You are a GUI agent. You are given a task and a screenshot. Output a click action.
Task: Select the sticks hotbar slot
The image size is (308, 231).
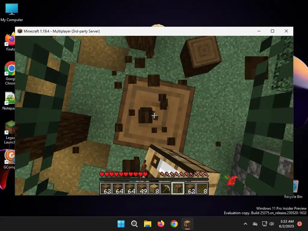[x=202, y=189]
